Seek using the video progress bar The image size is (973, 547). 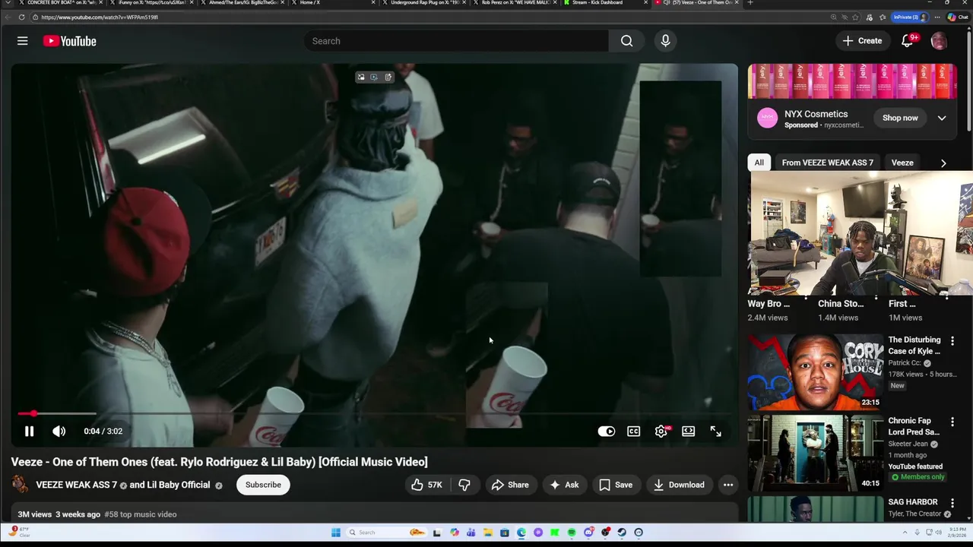click(x=373, y=414)
